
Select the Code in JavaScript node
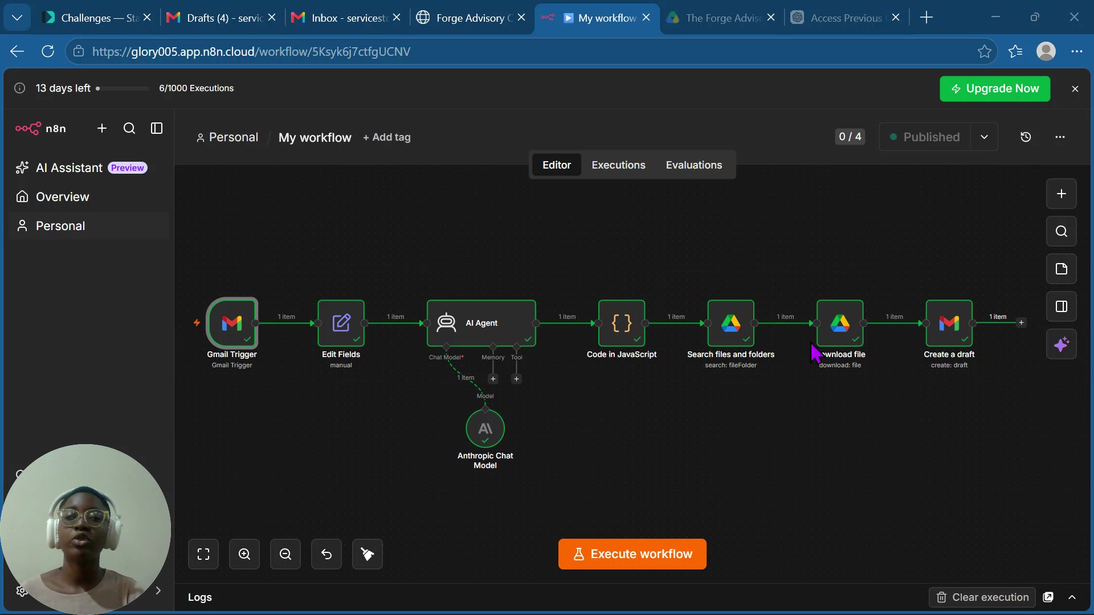click(622, 323)
